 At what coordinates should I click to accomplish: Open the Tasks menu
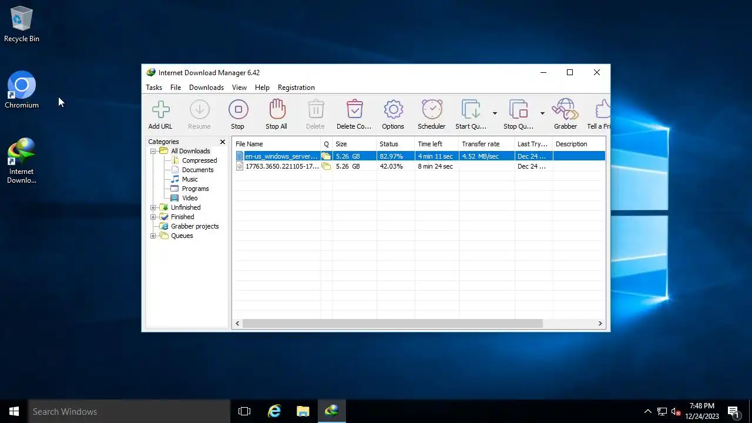pyautogui.click(x=154, y=88)
